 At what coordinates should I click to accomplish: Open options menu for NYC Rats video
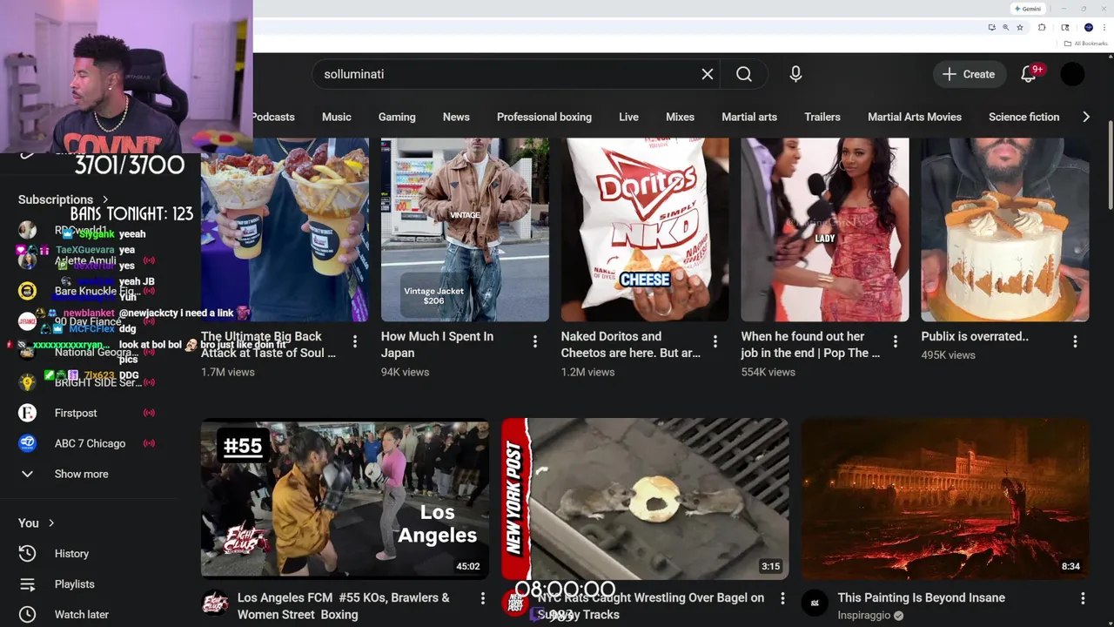point(782,598)
